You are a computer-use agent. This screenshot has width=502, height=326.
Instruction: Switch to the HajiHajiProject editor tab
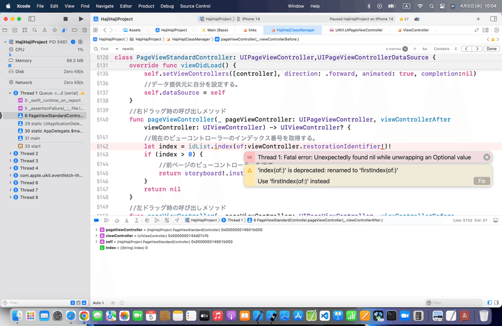(171, 30)
